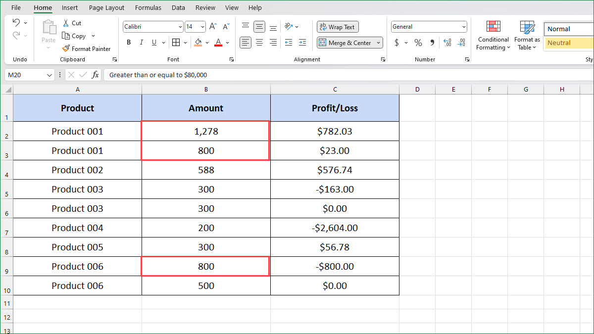Click the Insert Function fx icon

96,75
